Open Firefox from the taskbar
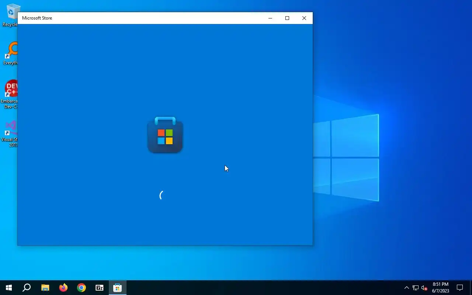This screenshot has height=295, width=472. tap(63, 288)
